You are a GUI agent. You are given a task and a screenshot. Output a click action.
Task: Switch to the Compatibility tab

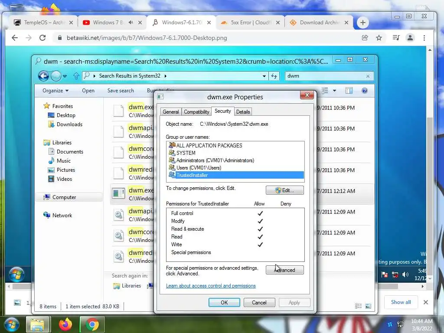click(x=196, y=112)
